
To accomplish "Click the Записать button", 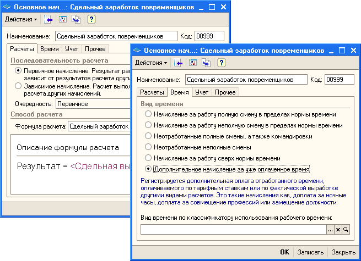I will (x=310, y=252).
